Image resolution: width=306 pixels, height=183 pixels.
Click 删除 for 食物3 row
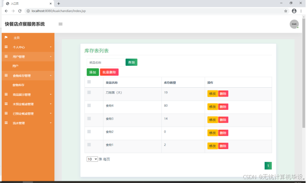223,120
